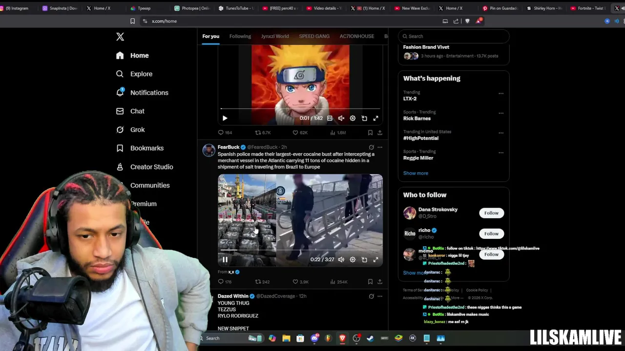Open File Explorer from the taskbar
The image size is (625, 351).
[286, 338]
